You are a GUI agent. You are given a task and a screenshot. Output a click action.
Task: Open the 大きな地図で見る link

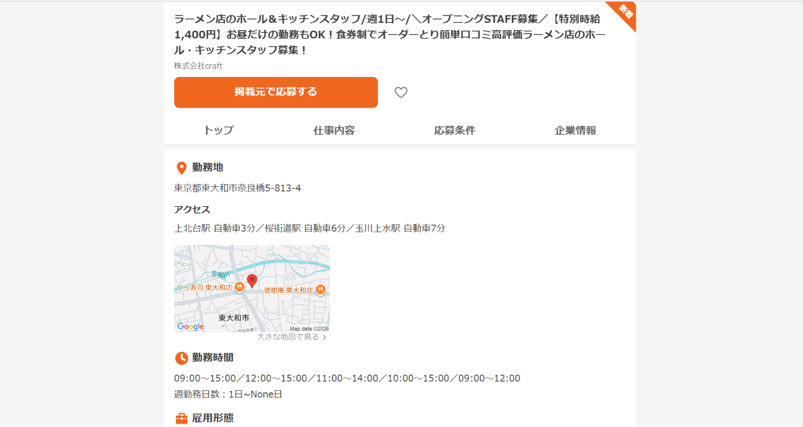[288, 337]
